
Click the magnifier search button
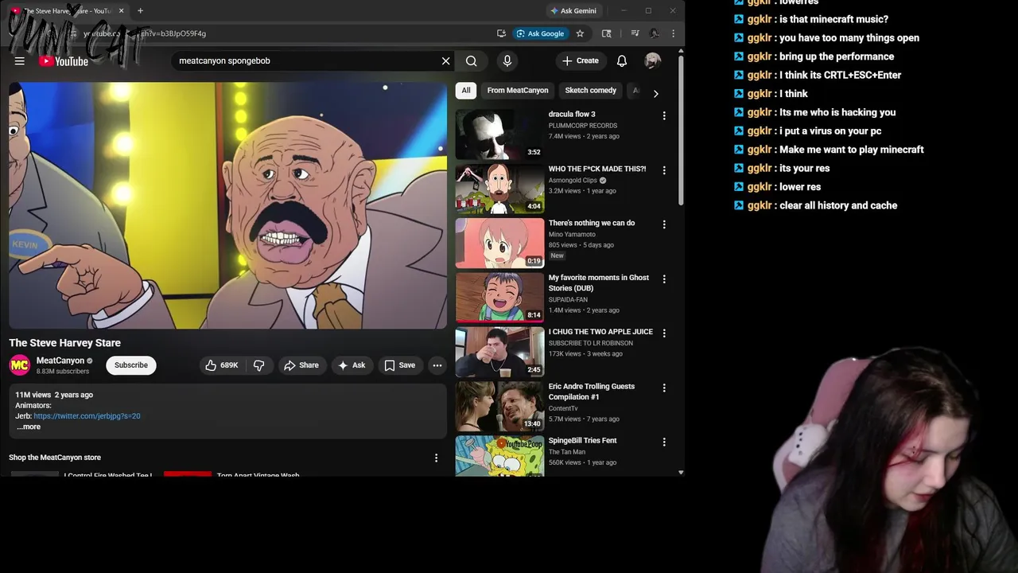[472, 60]
